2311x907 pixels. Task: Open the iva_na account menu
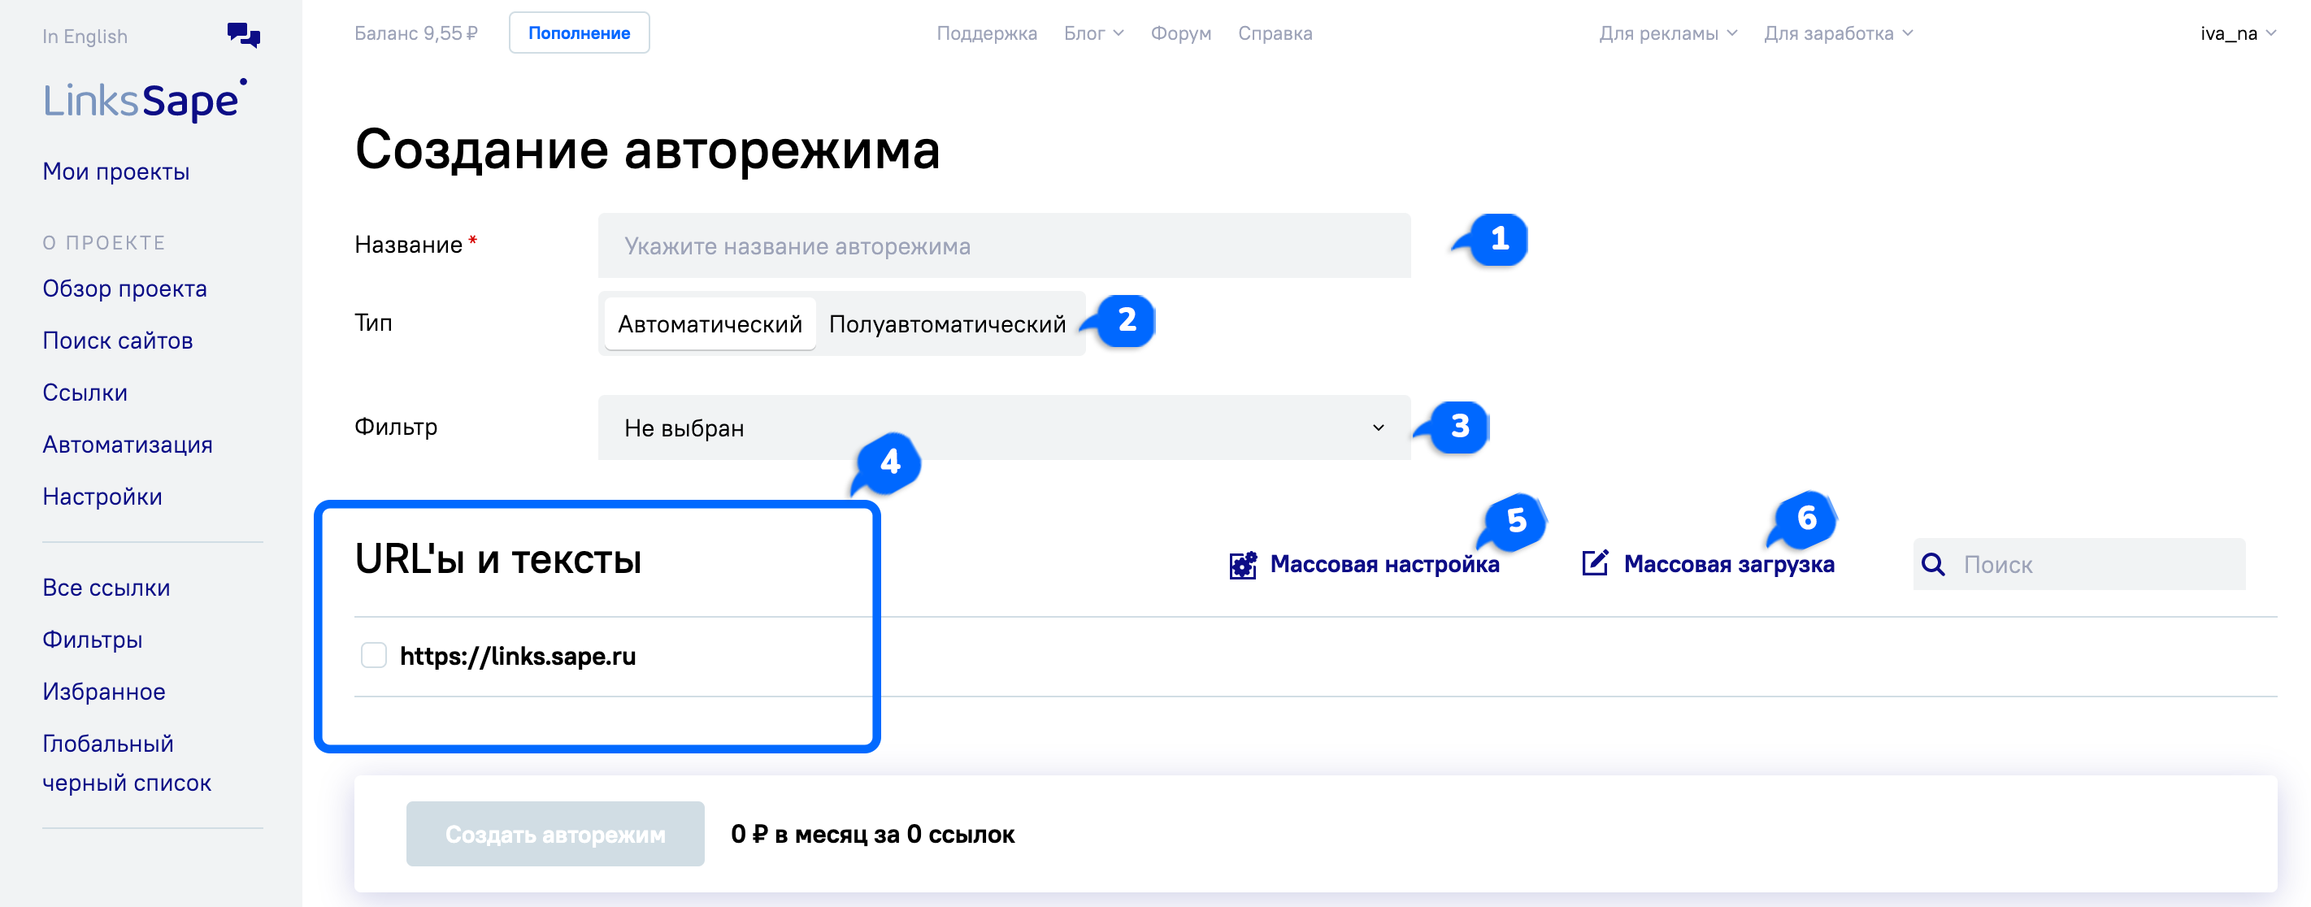[2238, 33]
